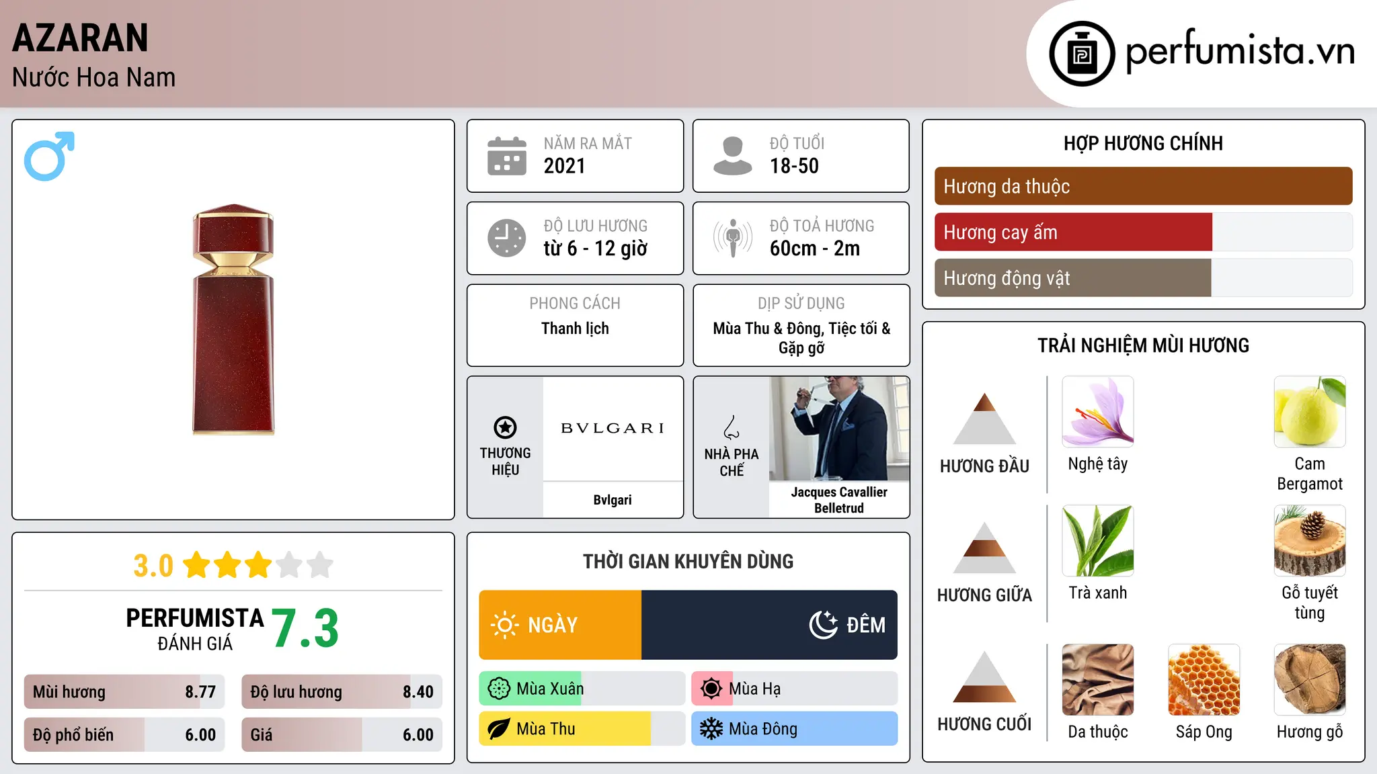Open the Trà xanh note image
The height and width of the screenshot is (774, 1377).
tap(1098, 541)
